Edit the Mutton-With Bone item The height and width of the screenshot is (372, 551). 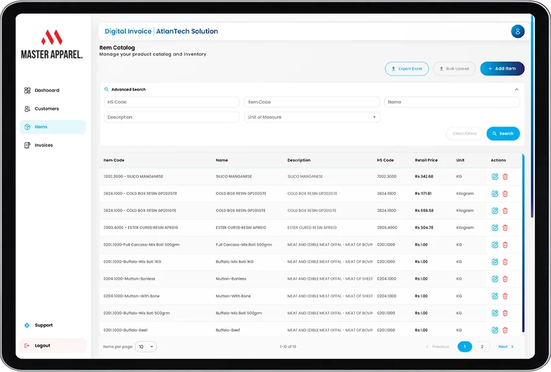(x=495, y=296)
